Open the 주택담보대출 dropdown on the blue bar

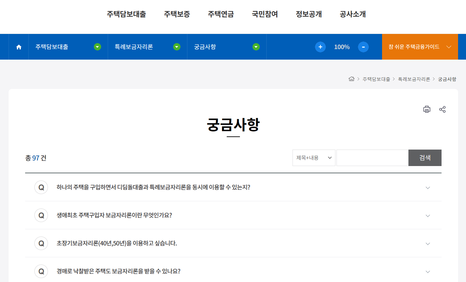coord(97,47)
